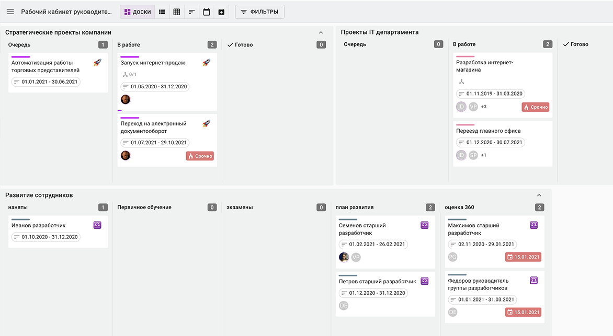The image size is (613, 336).
Task: Click Срочно tag on Переход на электронный документооборот
Action: (x=200, y=156)
